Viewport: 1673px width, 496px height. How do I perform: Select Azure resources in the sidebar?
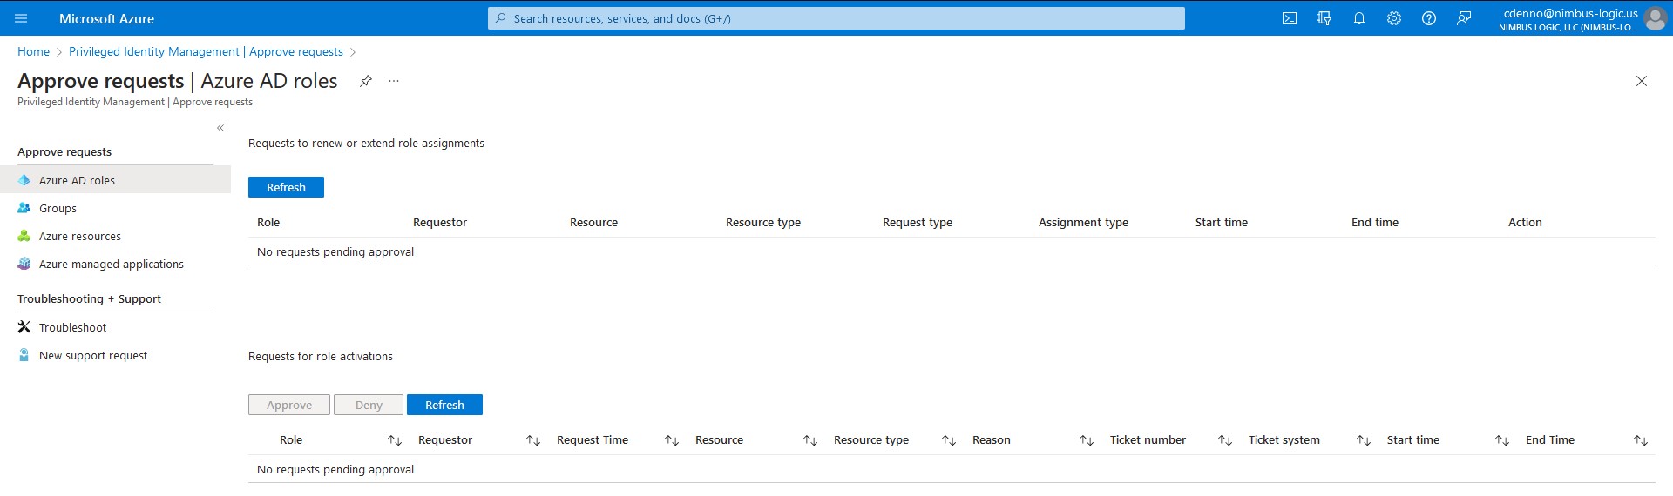115,236
